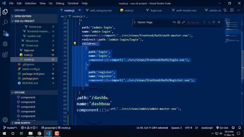
Task: Open Source Control view with 29 badge
Action: coord(5,33)
